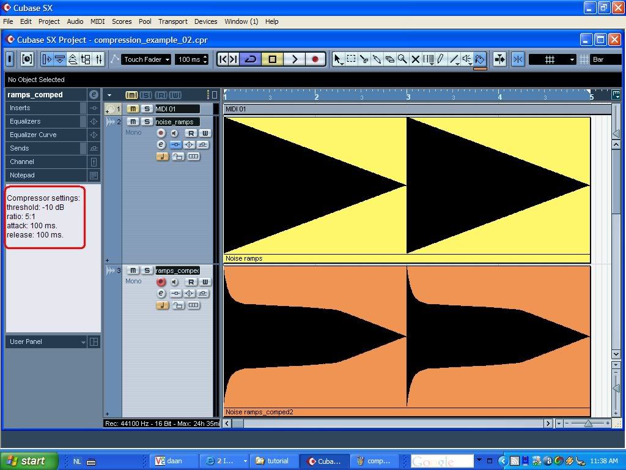626x470 pixels.
Task: Open the Touch Fader automation mode dropdown
Action: coord(146,59)
